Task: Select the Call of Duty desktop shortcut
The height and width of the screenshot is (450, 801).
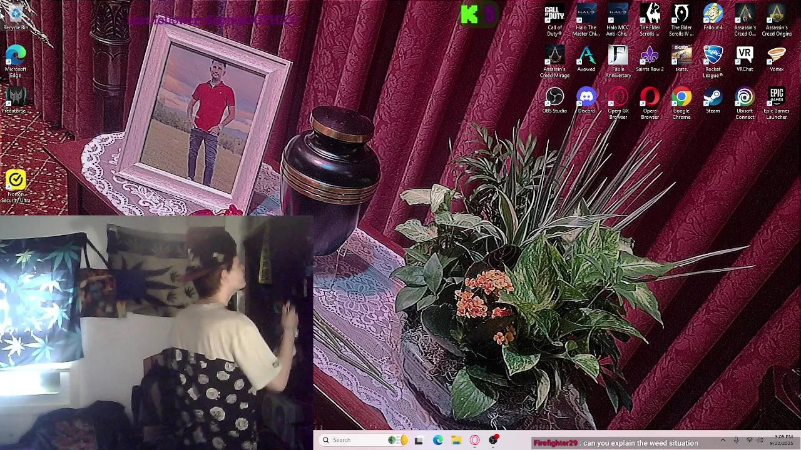Action: (554, 20)
